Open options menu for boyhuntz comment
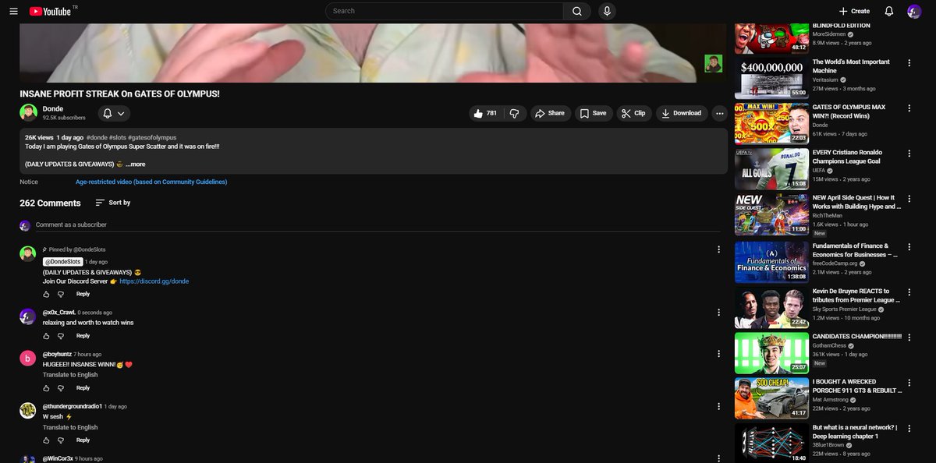This screenshot has width=936, height=463. pyautogui.click(x=718, y=354)
